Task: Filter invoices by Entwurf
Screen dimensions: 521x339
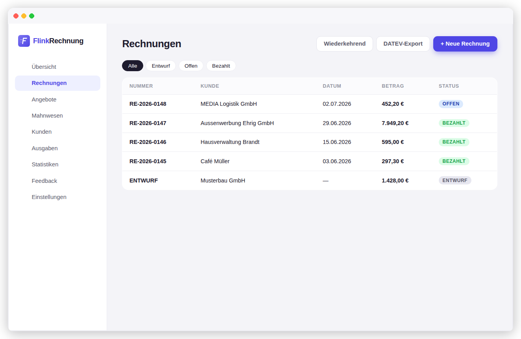Action: click(x=161, y=66)
